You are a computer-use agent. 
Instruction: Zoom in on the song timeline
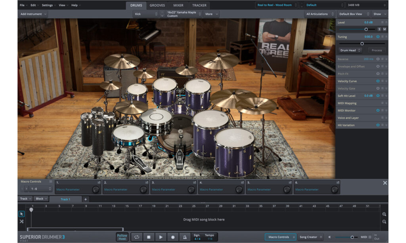tap(384, 214)
